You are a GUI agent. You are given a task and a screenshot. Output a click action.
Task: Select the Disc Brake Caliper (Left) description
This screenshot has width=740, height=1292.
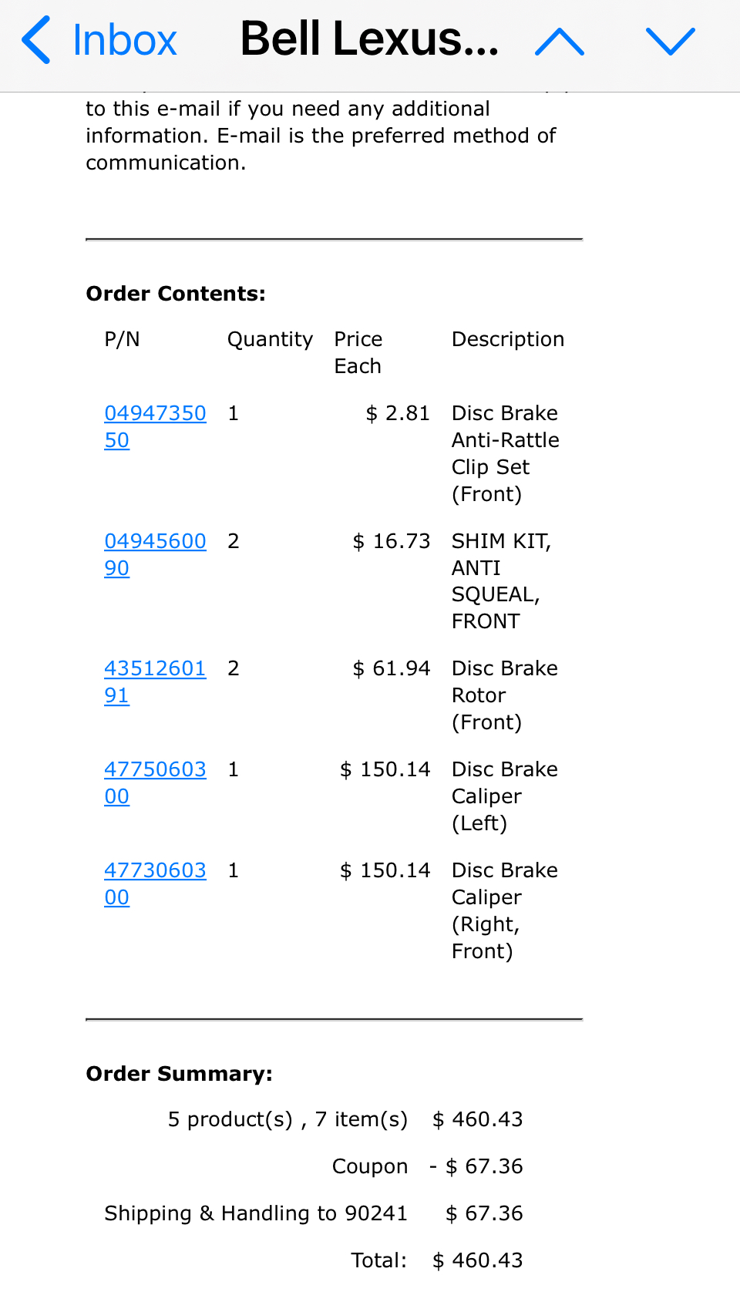pyautogui.click(x=504, y=796)
